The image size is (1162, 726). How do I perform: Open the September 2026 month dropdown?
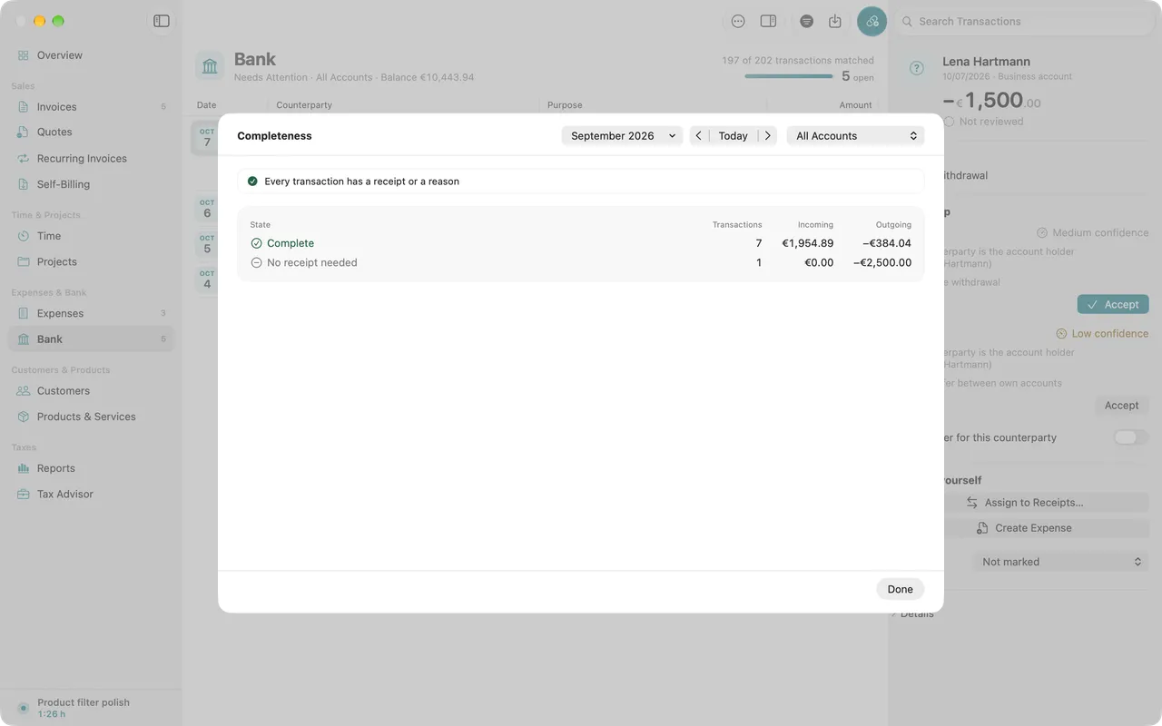point(622,136)
